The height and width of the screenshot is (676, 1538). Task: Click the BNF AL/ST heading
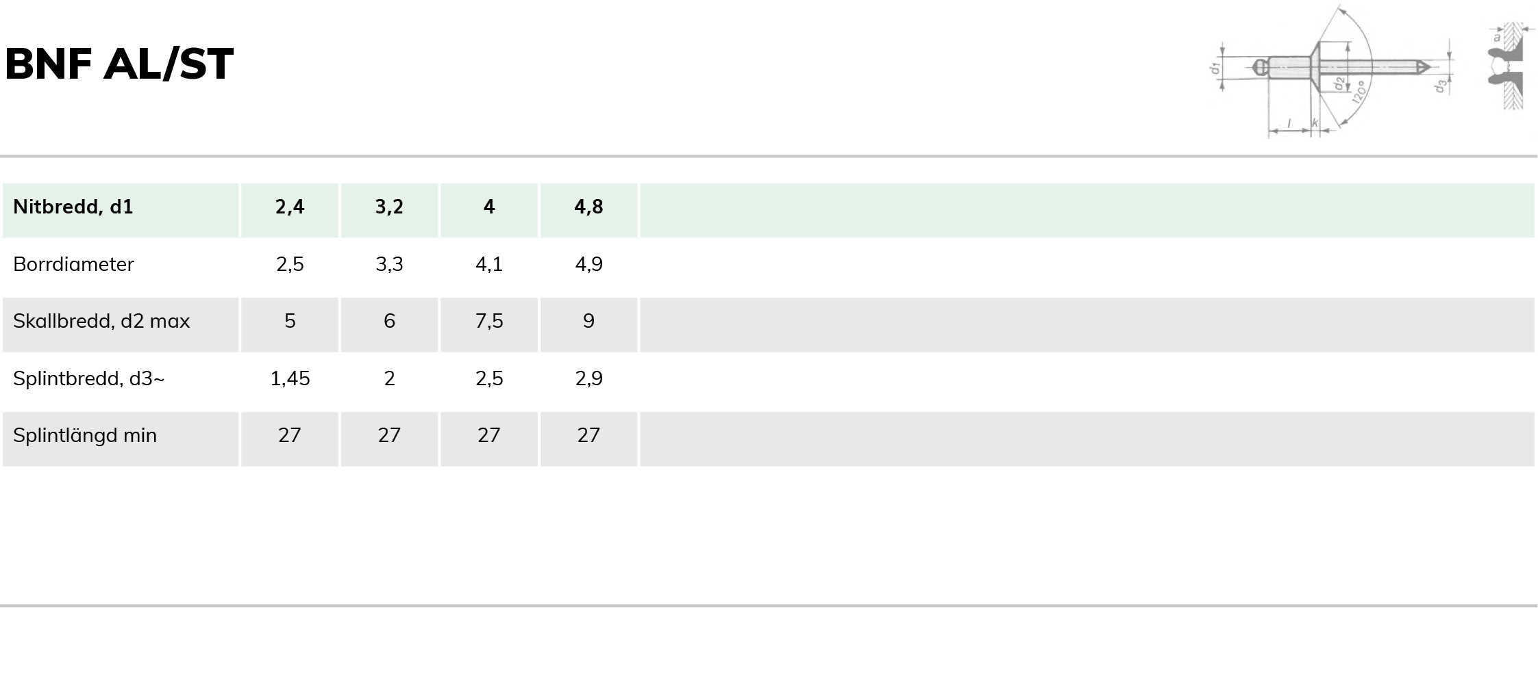pos(119,64)
